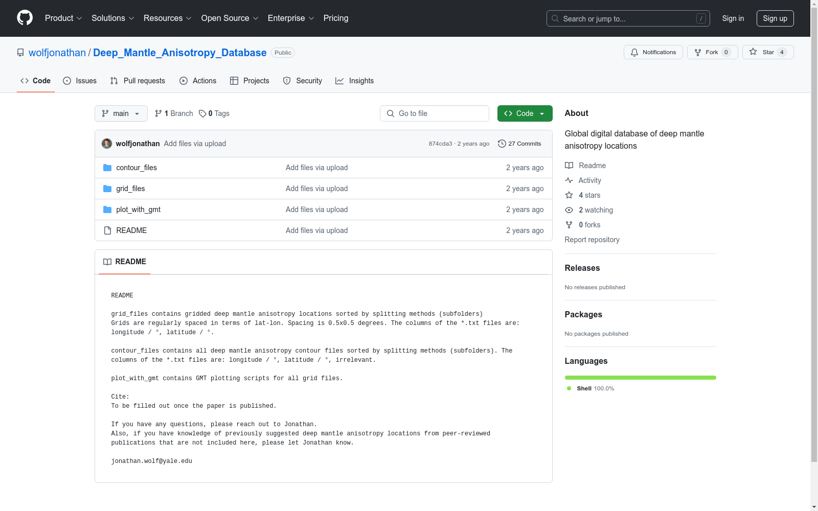The width and height of the screenshot is (818, 511).
Task: Click the commit history clock icon
Action: pos(502,144)
